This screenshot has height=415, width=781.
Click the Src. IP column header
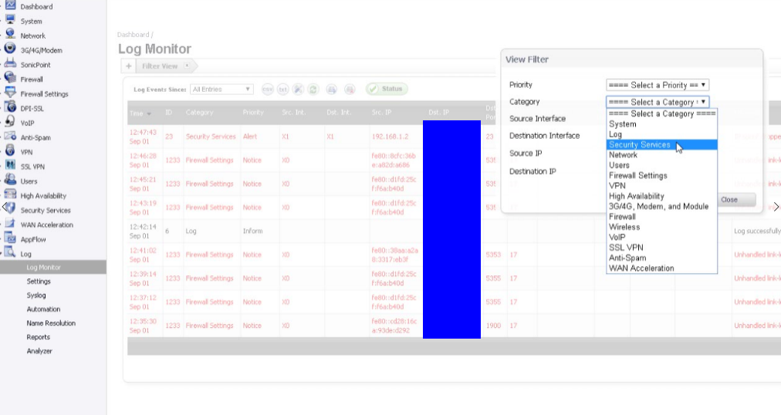coord(381,113)
